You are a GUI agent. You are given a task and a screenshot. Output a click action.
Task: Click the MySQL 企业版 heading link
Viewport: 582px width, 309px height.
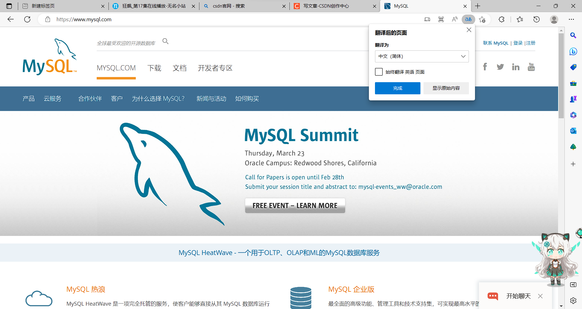tap(351, 289)
